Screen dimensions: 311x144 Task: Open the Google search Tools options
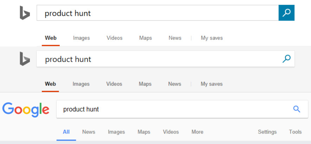[x=295, y=132]
